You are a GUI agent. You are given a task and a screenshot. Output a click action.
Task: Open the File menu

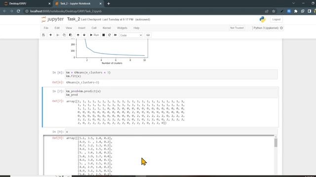tap(46, 28)
